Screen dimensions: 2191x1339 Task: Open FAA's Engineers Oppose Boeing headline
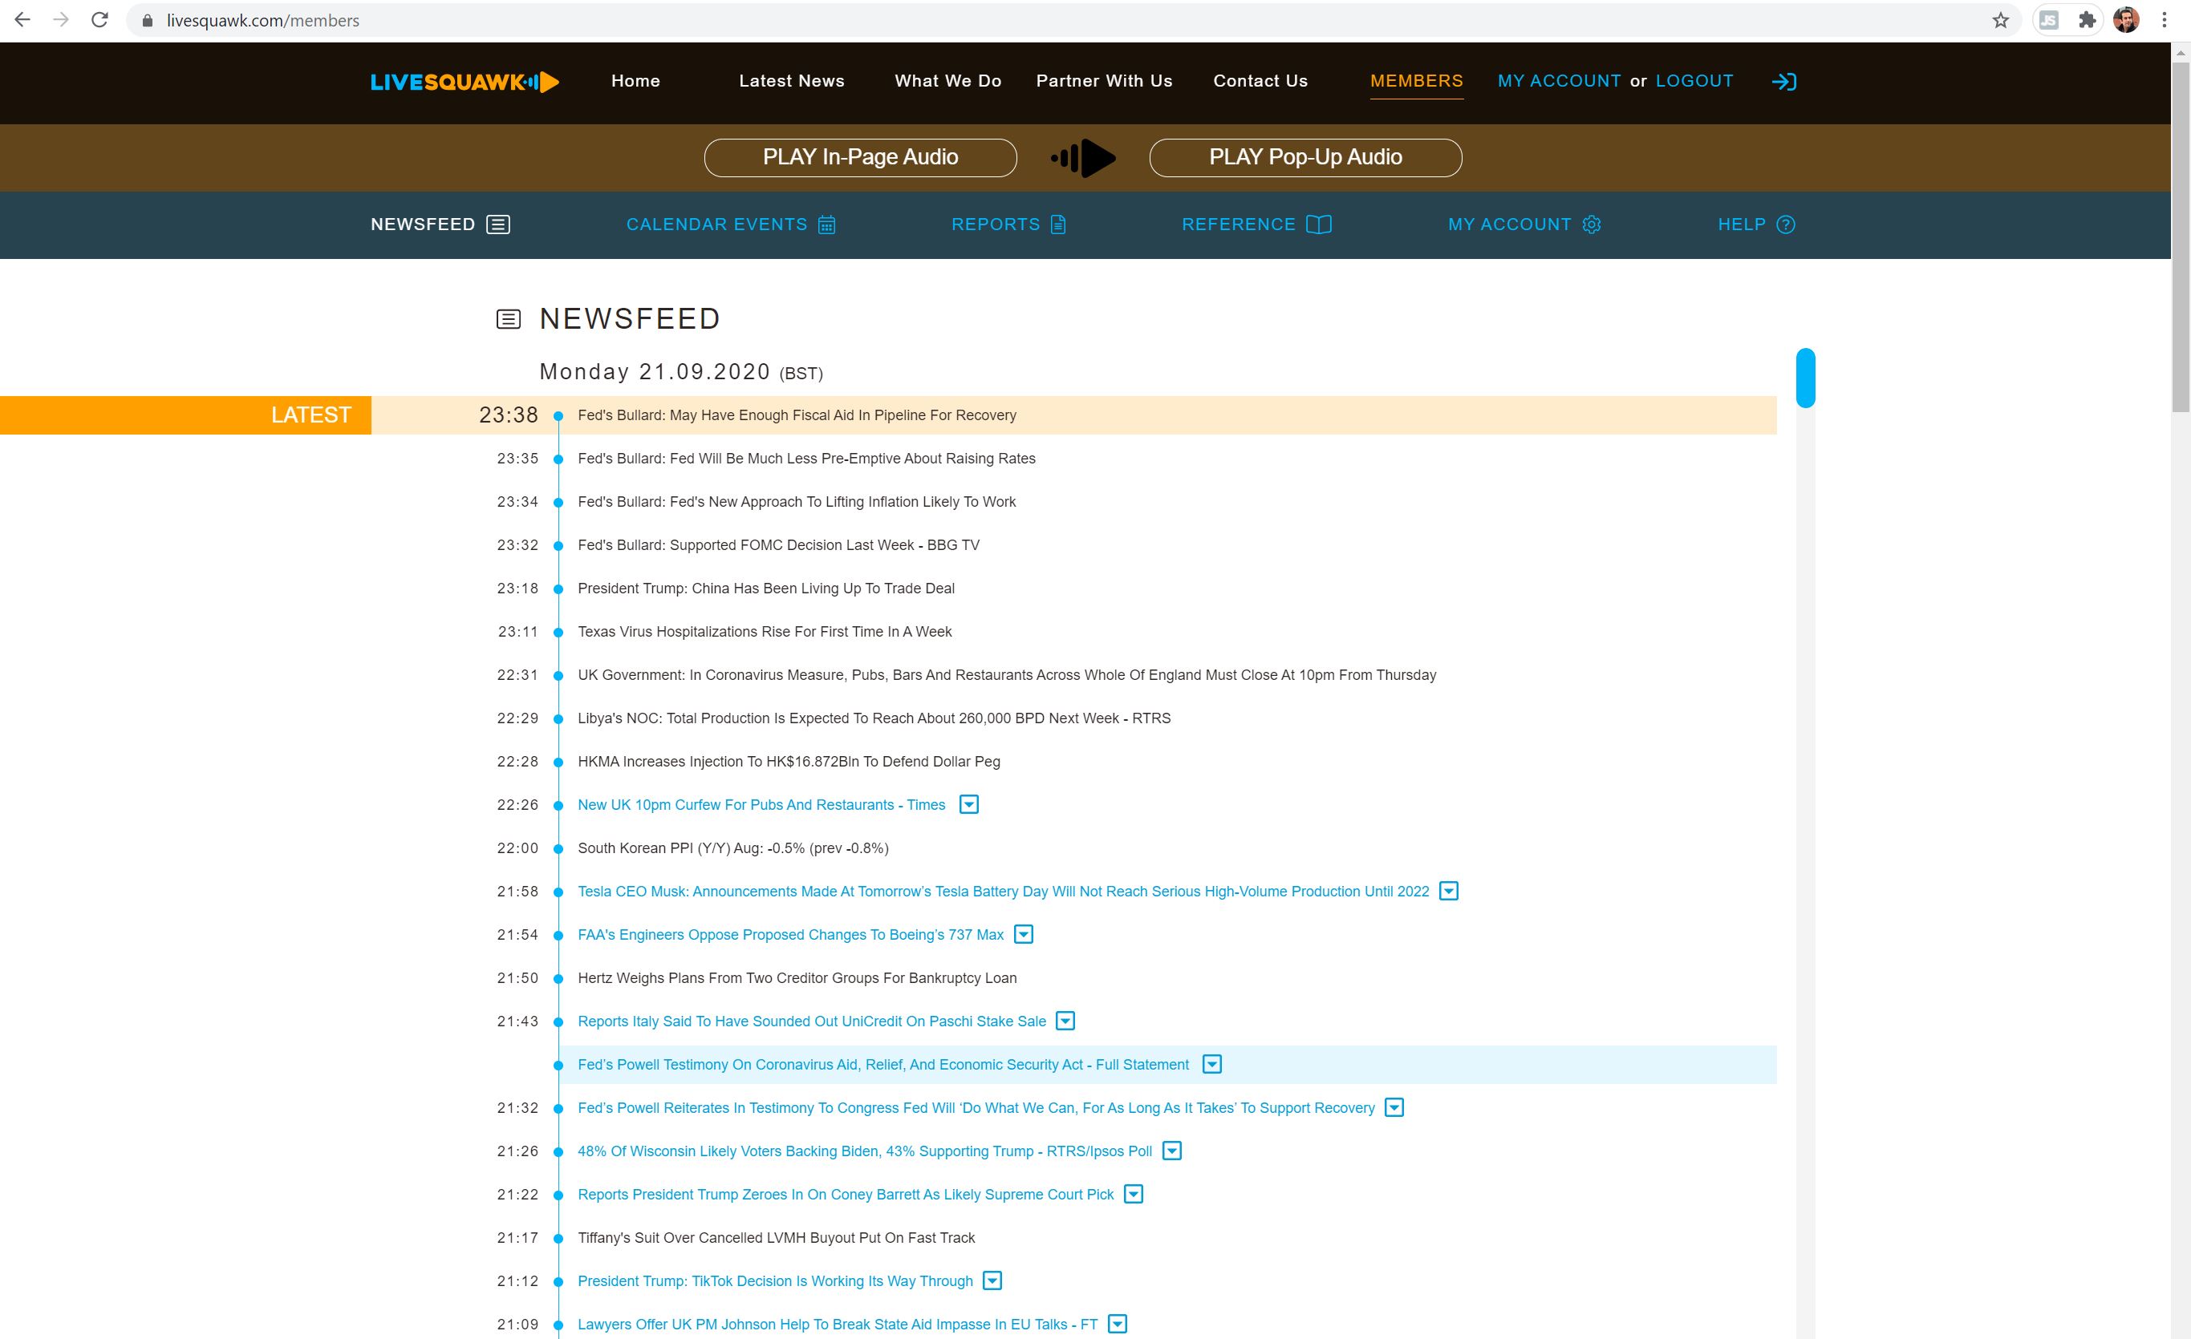[790, 935]
